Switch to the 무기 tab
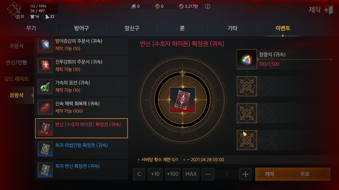The image size is (339, 190). coord(31,28)
